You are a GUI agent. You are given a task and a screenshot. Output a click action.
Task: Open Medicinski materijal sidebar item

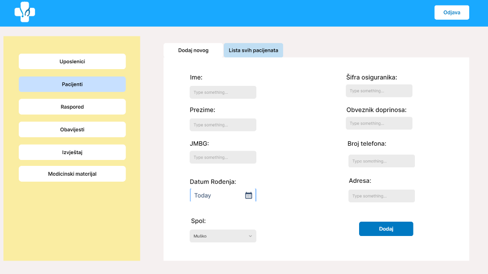tap(72, 174)
